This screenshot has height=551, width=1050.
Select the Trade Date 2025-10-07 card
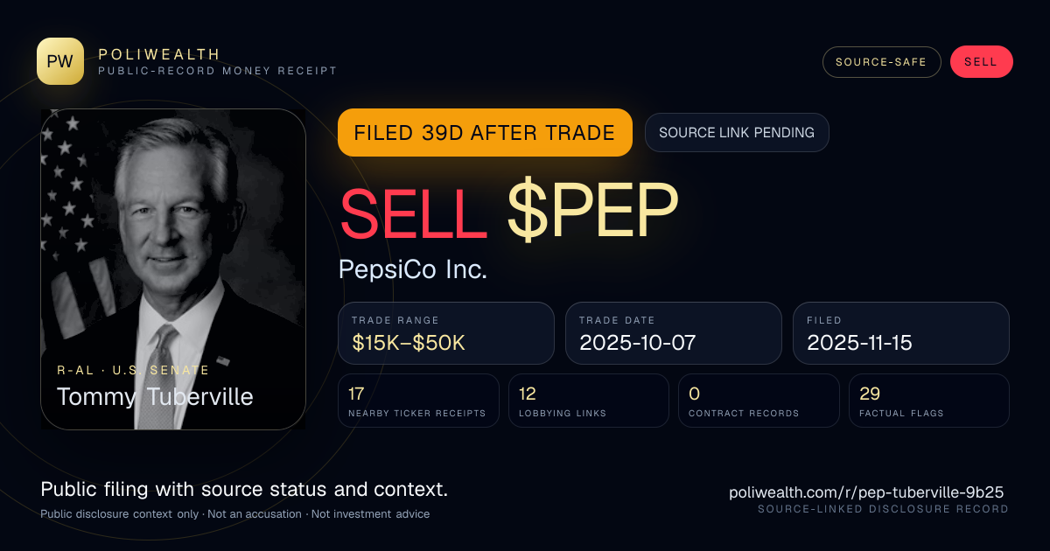pyautogui.click(x=673, y=333)
